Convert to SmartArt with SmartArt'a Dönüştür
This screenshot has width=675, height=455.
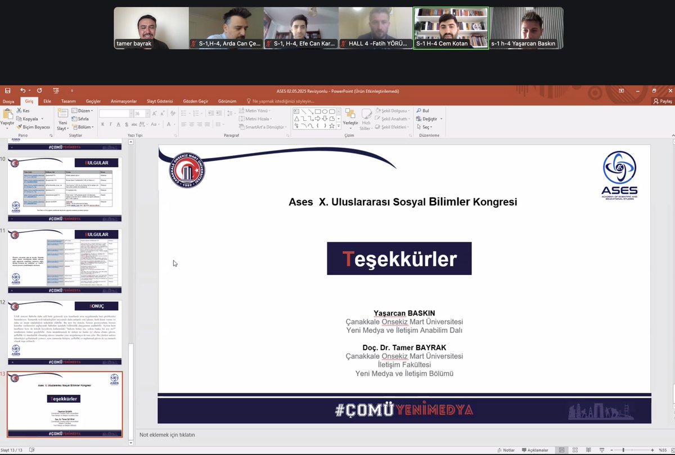click(263, 127)
